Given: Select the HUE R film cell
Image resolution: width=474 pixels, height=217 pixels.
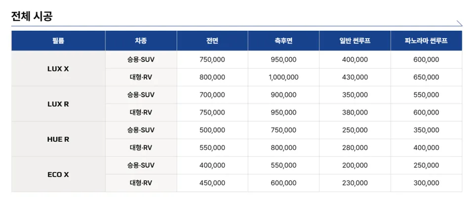Looking at the screenshot, I should [x=58, y=139].
